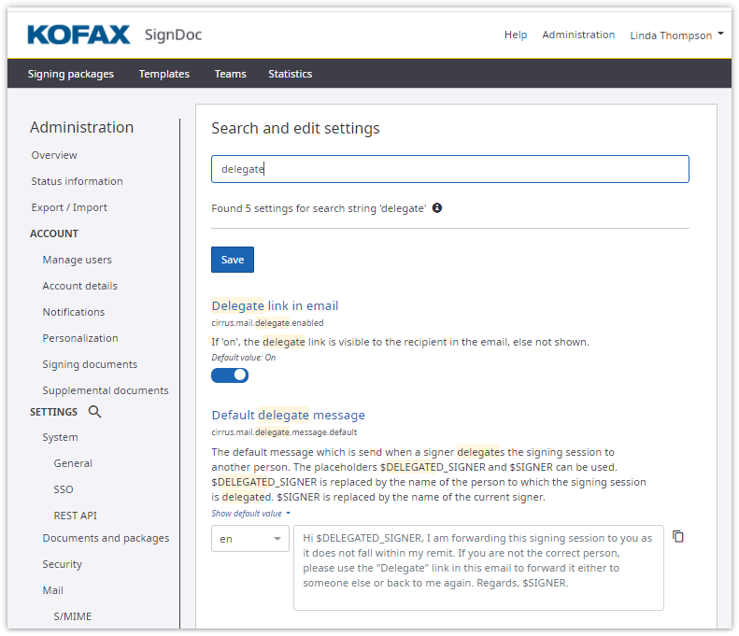Switch to the Templates tab

click(164, 74)
